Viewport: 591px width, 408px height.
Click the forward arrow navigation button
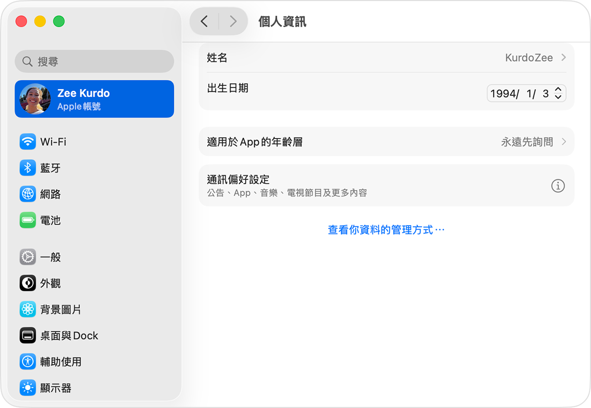(232, 21)
